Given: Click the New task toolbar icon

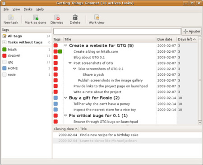Looking at the screenshot, I should 11,18.
